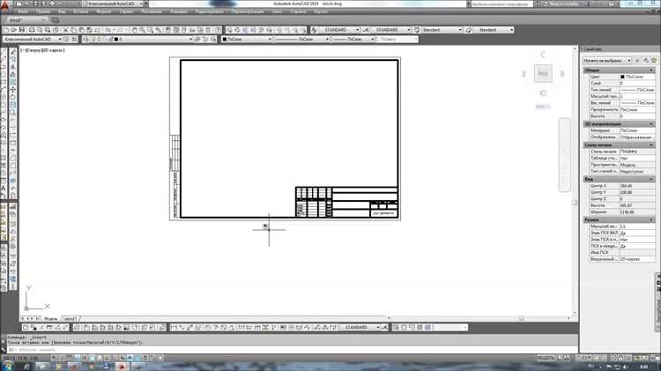Image resolution: width=661 pixels, height=371 pixels.
Task: Select the Erase tool in Modify toolbar
Action: tap(13, 52)
